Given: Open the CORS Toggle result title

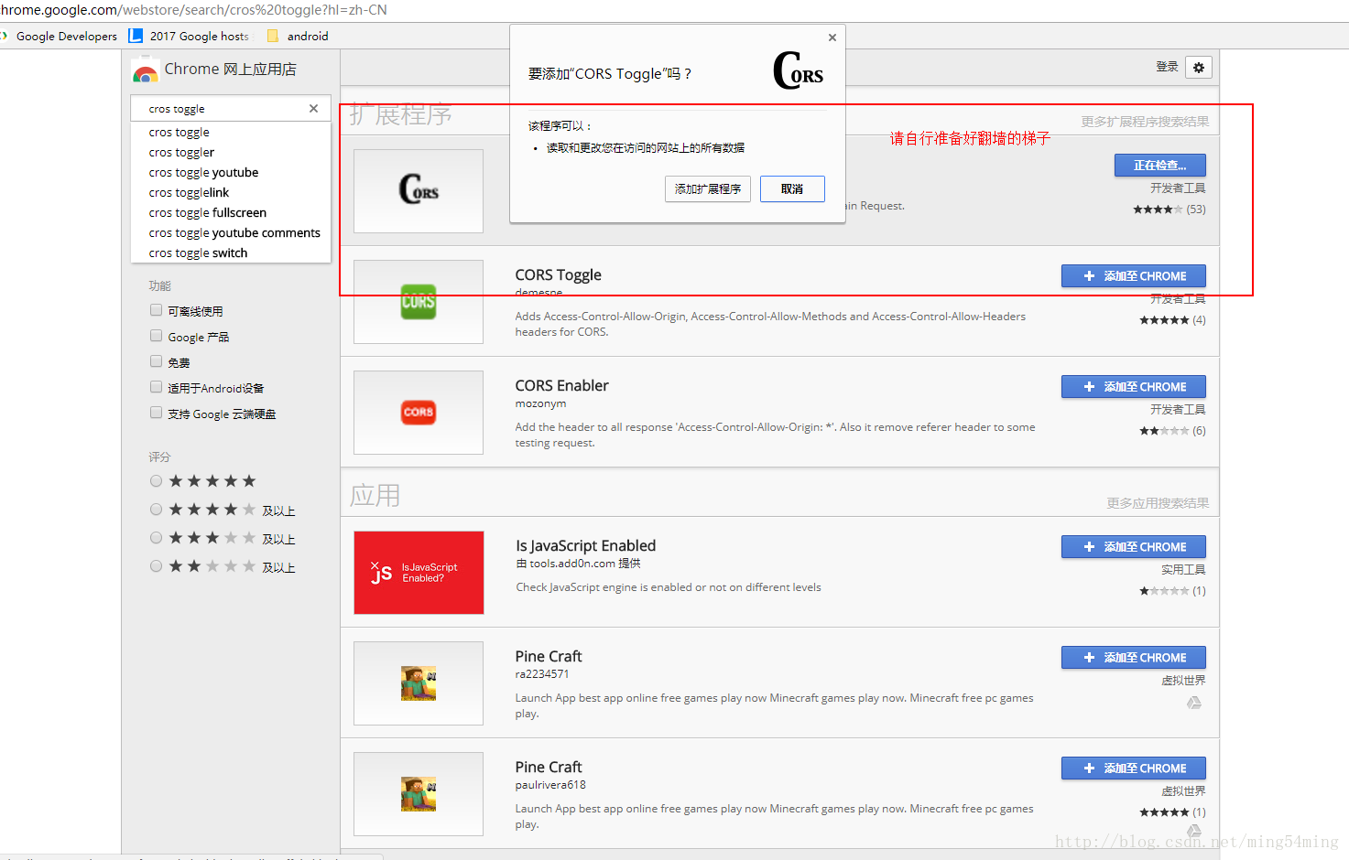Looking at the screenshot, I should point(559,274).
